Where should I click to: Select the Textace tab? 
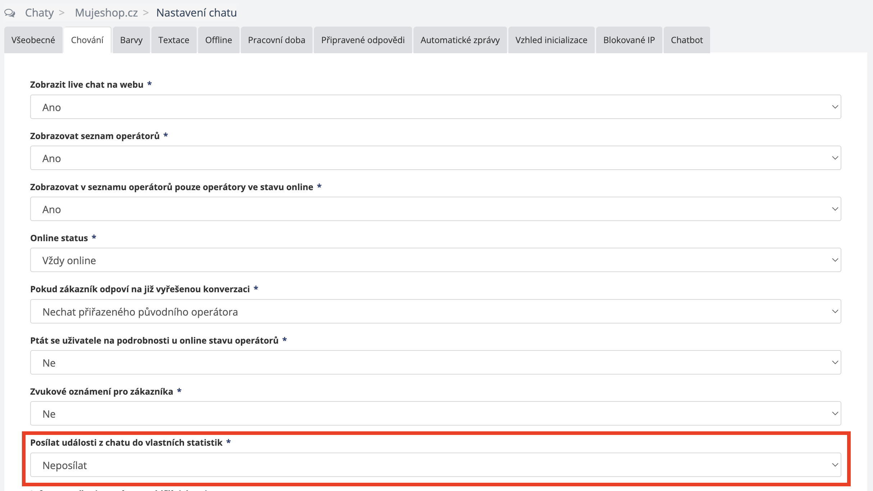pos(174,40)
